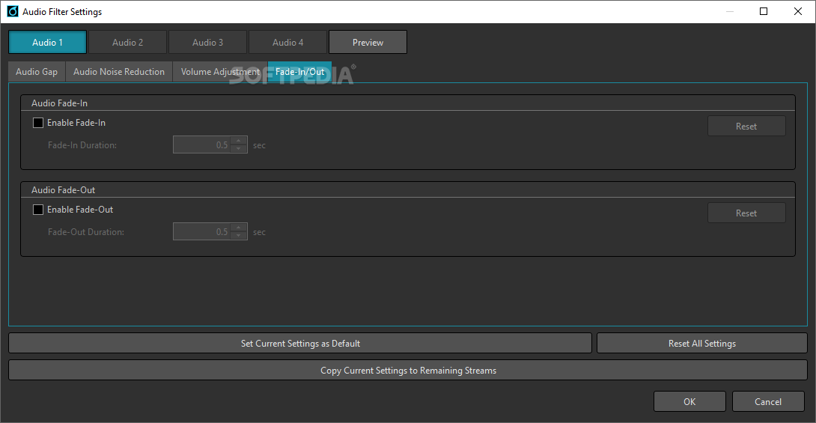Decrease Fade-Out Duration with down arrow

point(239,237)
